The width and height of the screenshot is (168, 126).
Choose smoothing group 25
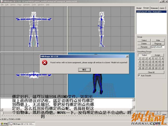click(x=139, y=68)
